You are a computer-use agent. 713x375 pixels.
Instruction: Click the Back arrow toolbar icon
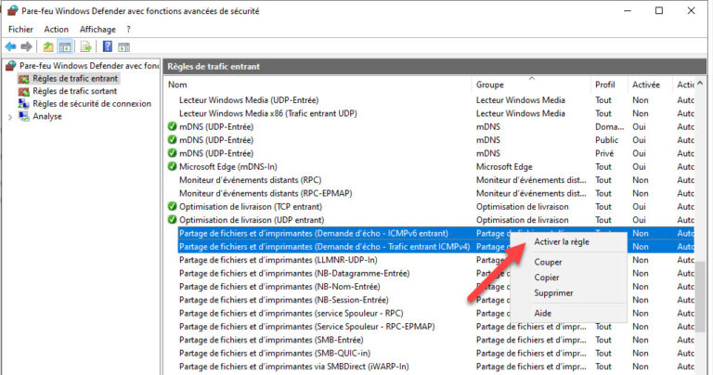click(x=10, y=46)
